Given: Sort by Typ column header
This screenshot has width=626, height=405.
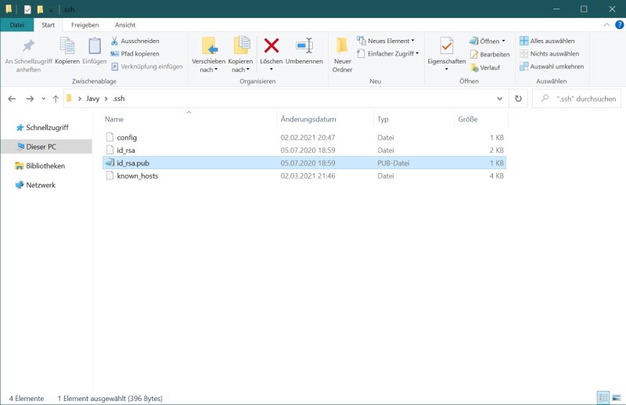Looking at the screenshot, I should (x=383, y=119).
